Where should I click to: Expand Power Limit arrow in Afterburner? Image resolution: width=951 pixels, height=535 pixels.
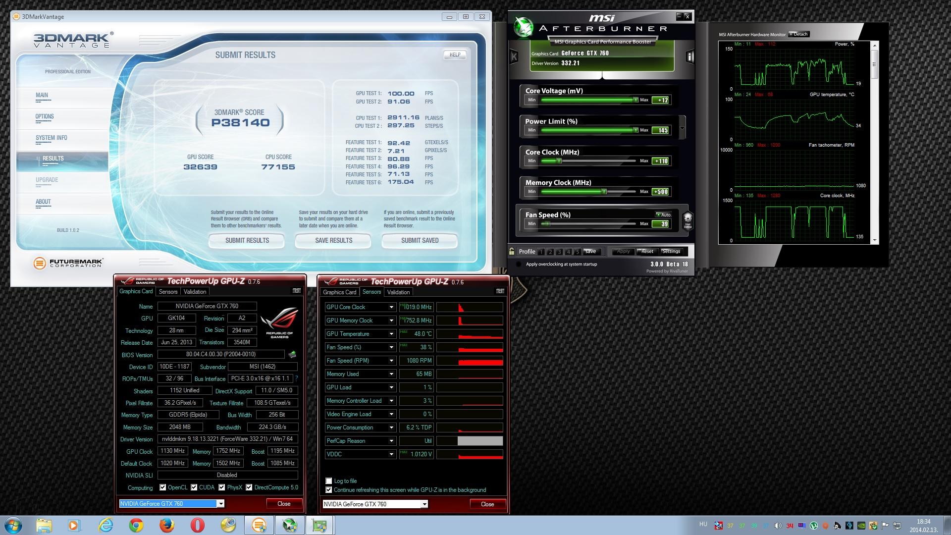[x=682, y=128]
